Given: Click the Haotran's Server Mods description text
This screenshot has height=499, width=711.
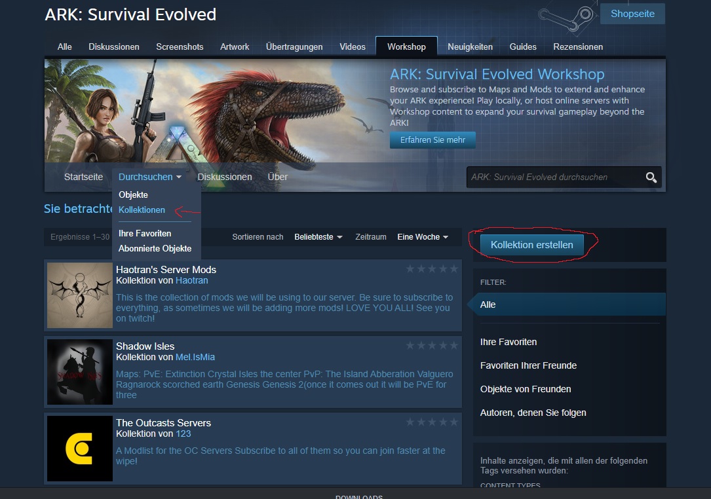Looking at the screenshot, I should [284, 308].
